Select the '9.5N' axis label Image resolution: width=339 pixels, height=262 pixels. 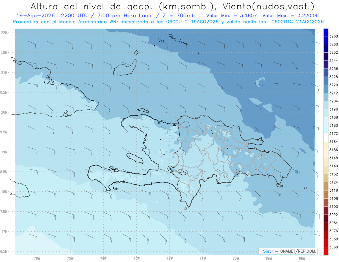pyautogui.click(x=4, y=132)
